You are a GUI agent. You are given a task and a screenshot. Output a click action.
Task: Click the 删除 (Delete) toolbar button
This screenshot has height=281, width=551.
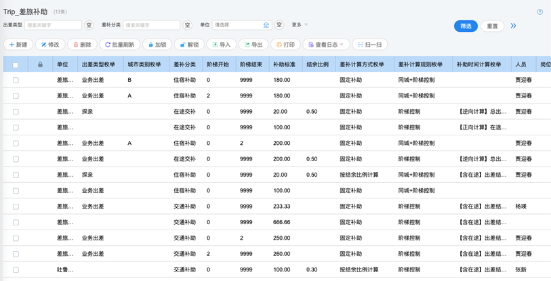(x=82, y=45)
